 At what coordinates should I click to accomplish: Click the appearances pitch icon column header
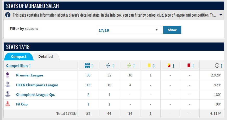click(x=87, y=66)
